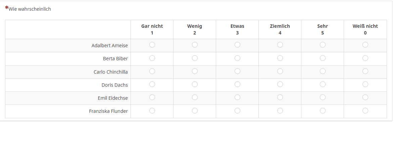Pick 'Sehr' for Berta Biber

323,58
